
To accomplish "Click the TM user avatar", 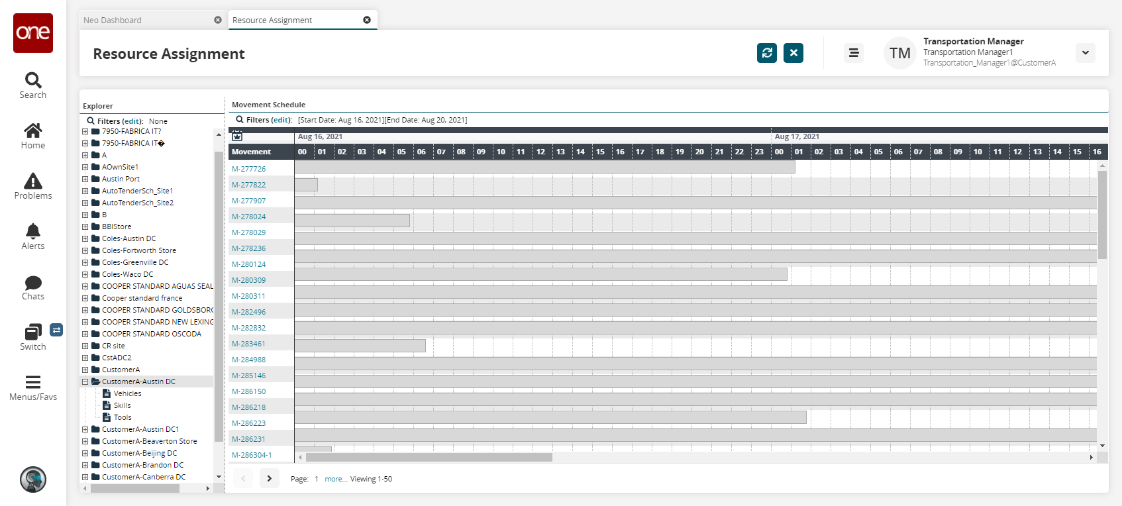I will [900, 53].
